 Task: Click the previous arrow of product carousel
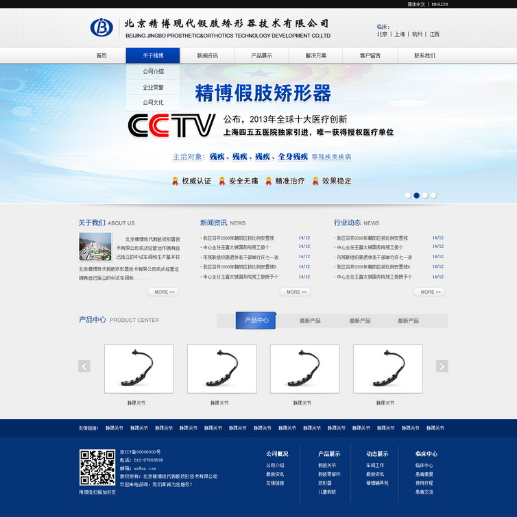click(84, 366)
